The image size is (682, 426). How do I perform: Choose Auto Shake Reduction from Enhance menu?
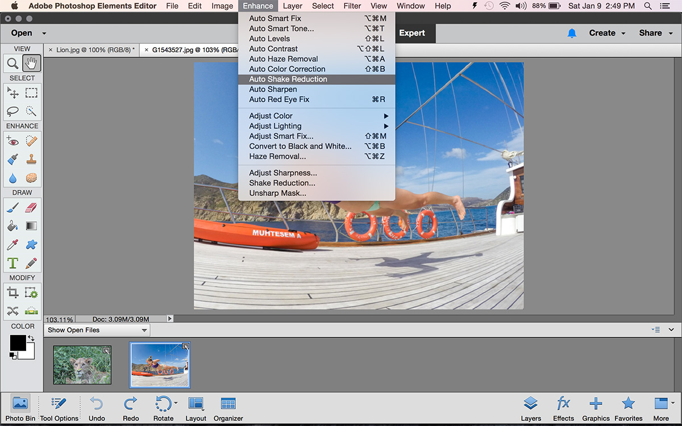pos(288,79)
